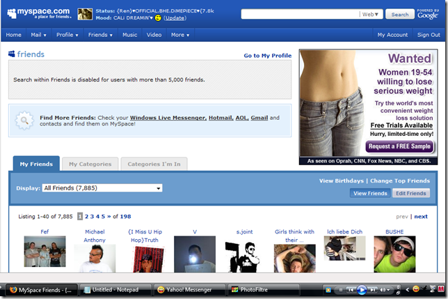Screen dimensions: 448x299
Task: Click the Windows Live Messenger link
Action: (168, 118)
